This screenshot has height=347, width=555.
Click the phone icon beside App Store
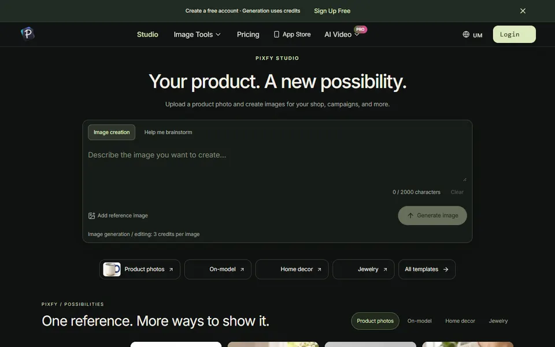click(x=276, y=34)
